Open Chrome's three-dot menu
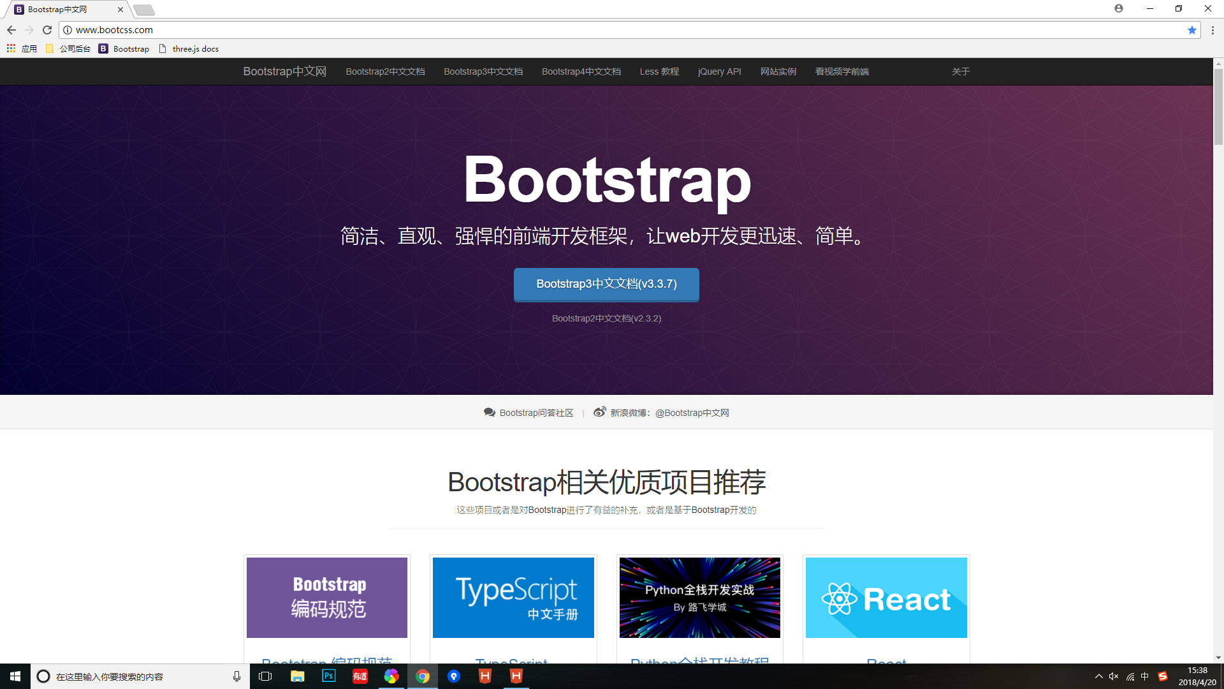This screenshot has width=1224, height=689. pyautogui.click(x=1213, y=30)
